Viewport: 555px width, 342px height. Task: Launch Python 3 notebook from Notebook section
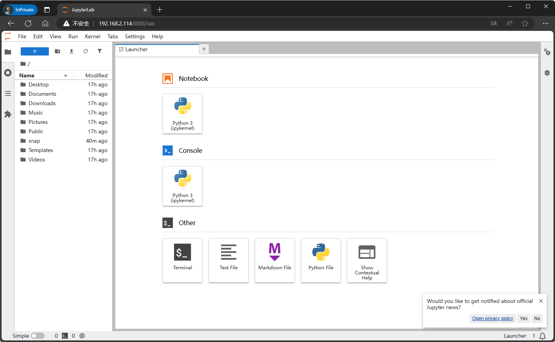183,114
